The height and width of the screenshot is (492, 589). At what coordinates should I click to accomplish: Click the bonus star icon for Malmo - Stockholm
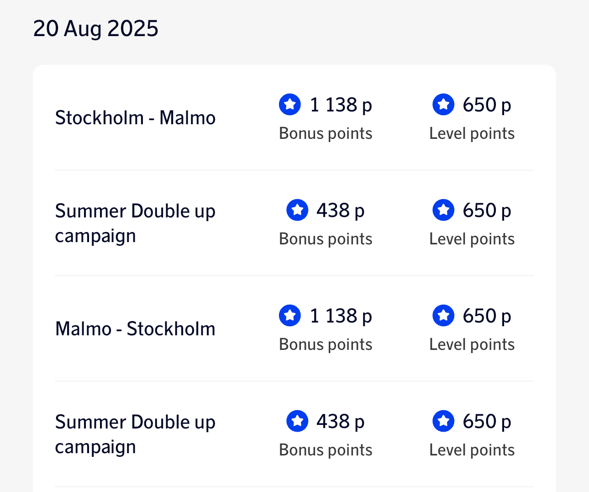point(290,316)
